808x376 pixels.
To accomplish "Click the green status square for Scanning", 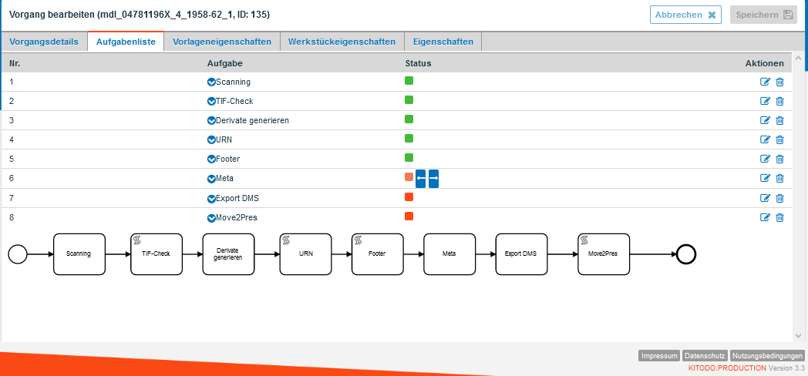I will tap(409, 80).
